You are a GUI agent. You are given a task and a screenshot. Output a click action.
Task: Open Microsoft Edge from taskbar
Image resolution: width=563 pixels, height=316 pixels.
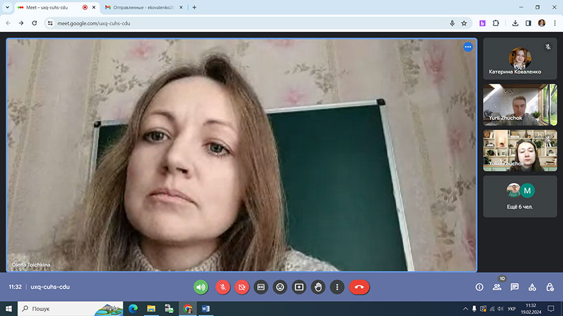[x=133, y=309]
